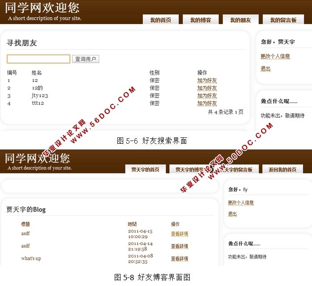View details of the 2011-04-15 asdf post
Screen dimensions: 312x286
(x=179, y=234)
